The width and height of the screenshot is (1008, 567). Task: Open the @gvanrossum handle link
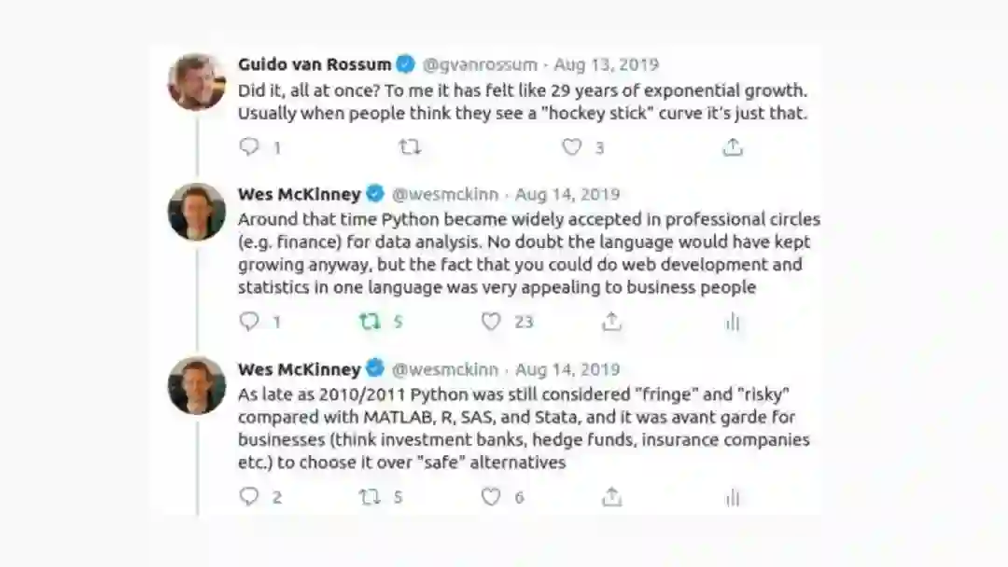tap(480, 64)
